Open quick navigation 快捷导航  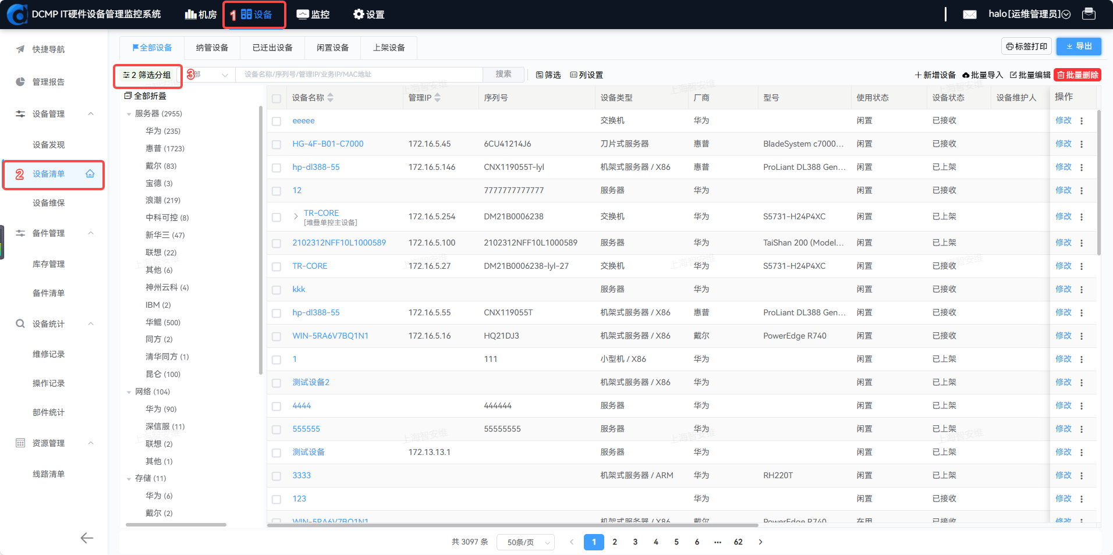(48, 49)
